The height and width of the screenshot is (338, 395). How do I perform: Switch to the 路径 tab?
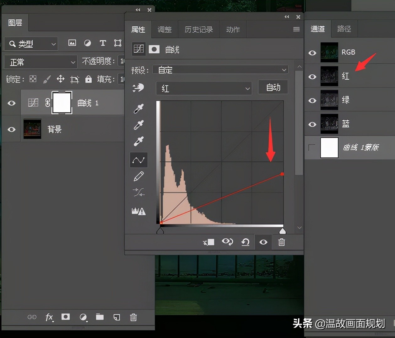coord(344,29)
